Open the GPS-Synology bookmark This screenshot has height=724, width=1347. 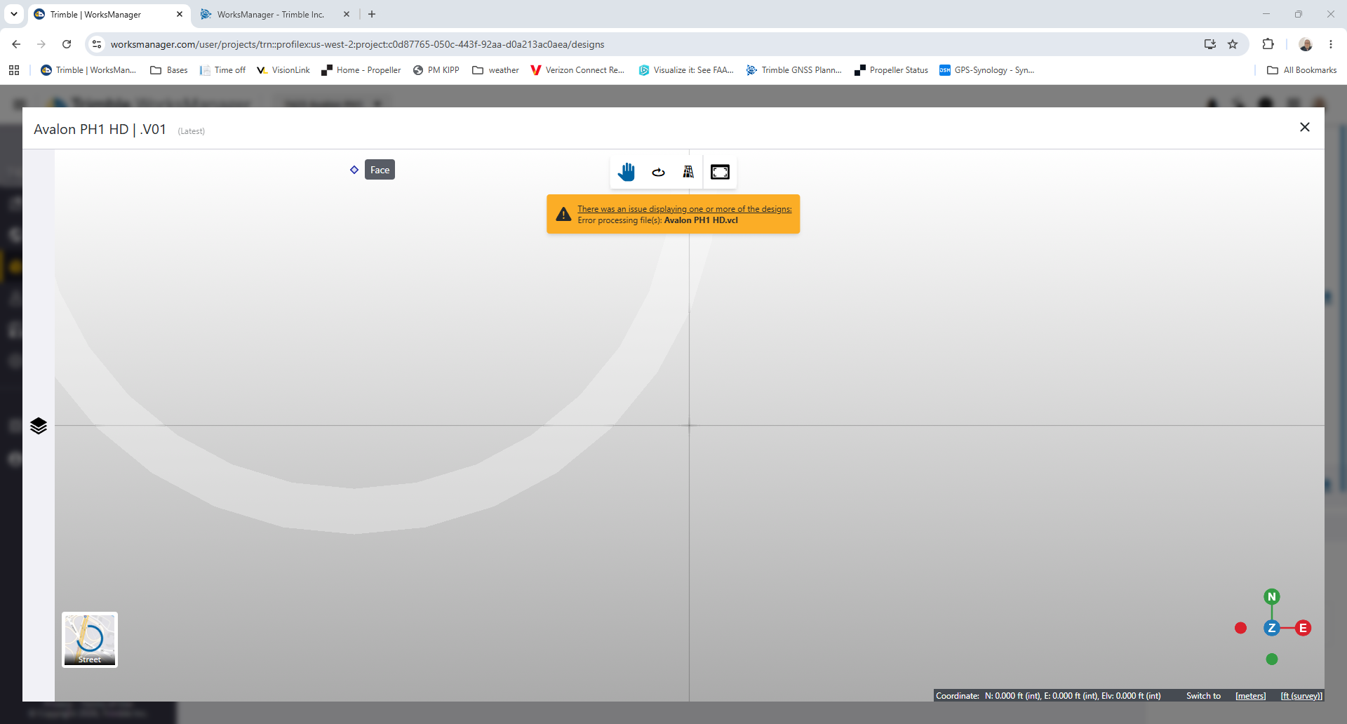click(987, 70)
